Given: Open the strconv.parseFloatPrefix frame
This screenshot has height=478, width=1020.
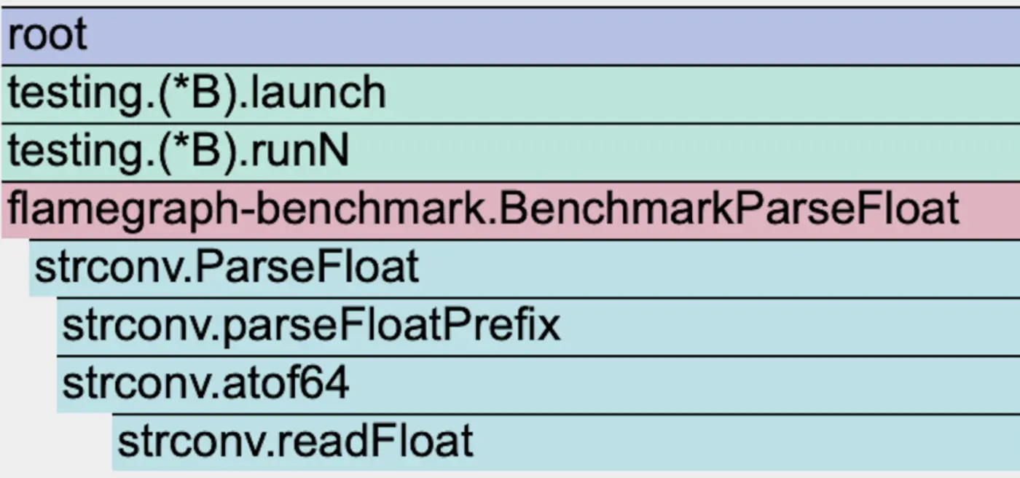Looking at the screenshot, I should coord(538,326).
